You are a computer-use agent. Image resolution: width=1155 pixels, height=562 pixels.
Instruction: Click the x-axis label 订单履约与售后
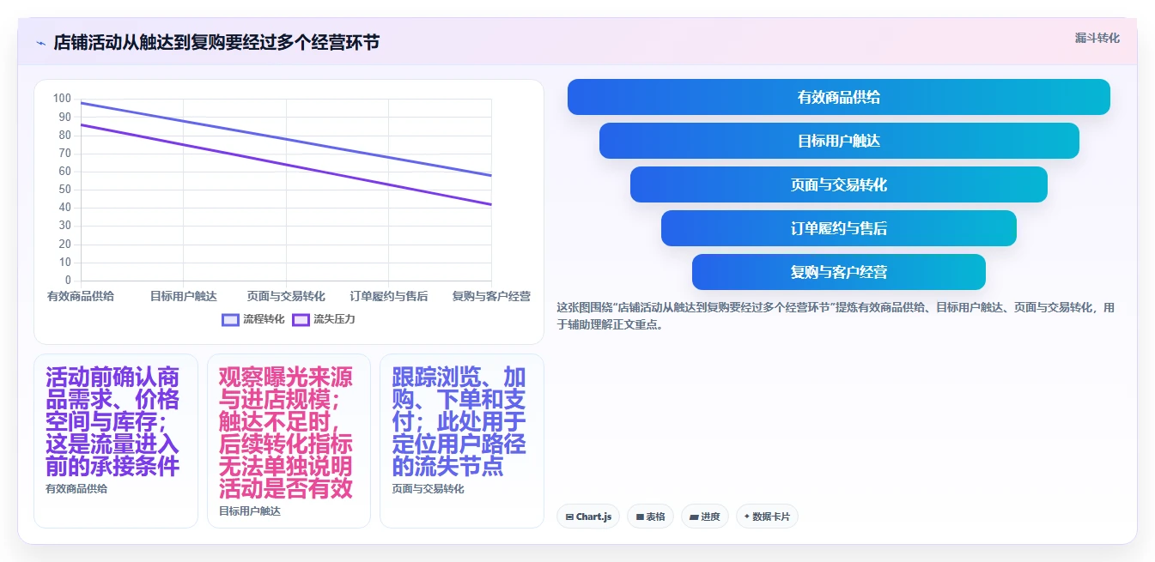tap(389, 296)
